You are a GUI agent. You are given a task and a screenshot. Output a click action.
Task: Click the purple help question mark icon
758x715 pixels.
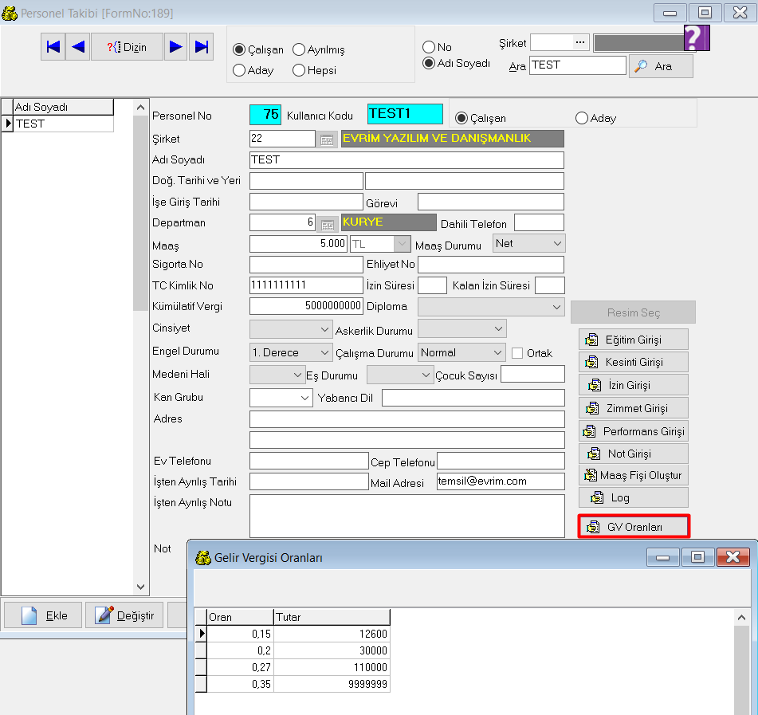pyautogui.click(x=697, y=37)
